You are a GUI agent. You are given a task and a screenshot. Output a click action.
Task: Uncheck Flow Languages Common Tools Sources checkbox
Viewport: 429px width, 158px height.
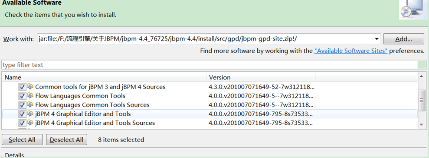pos(22,105)
